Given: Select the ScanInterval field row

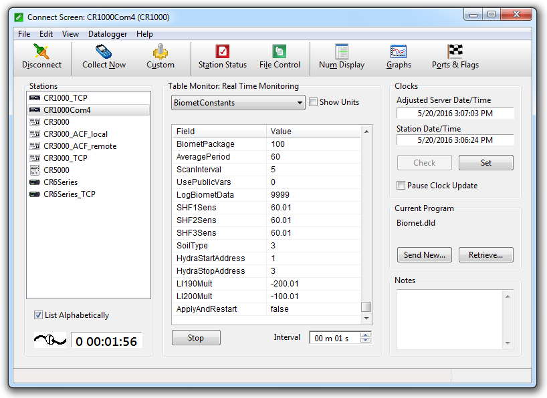Looking at the screenshot, I should (267, 170).
